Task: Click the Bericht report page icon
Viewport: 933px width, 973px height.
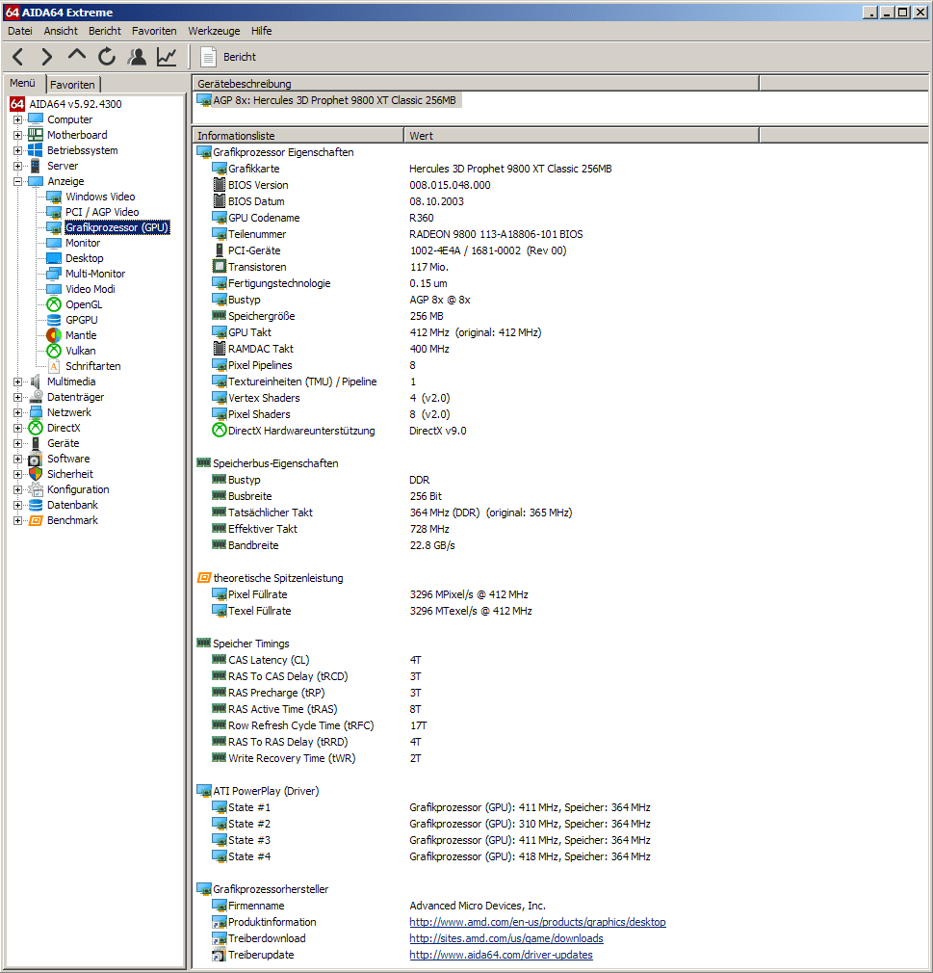Action: coord(208,57)
